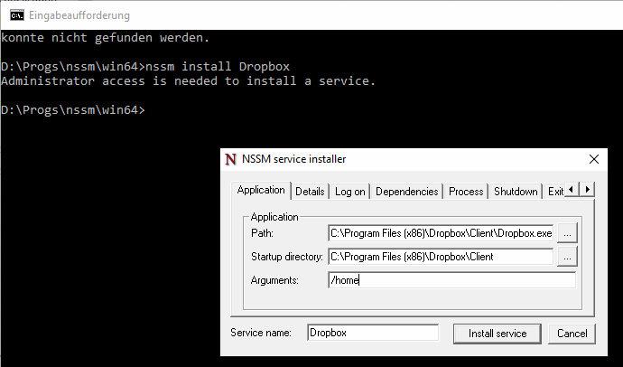Click 'konnte nicht gefunden werden.' console line
Viewport: 623px width, 367px height.
(105, 38)
